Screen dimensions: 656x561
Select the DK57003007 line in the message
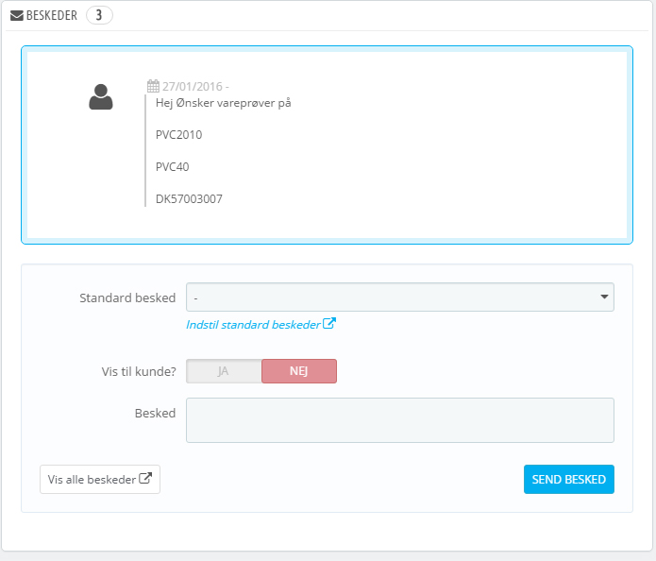pyautogui.click(x=189, y=199)
